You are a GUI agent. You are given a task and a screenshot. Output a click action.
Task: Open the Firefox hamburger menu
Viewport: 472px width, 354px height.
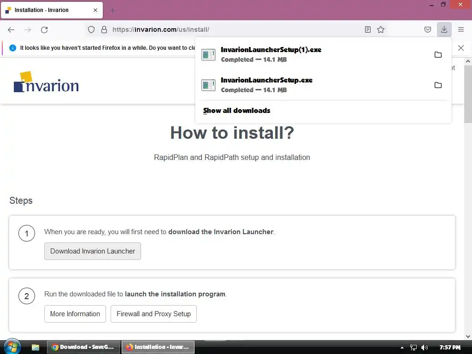tap(461, 29)
